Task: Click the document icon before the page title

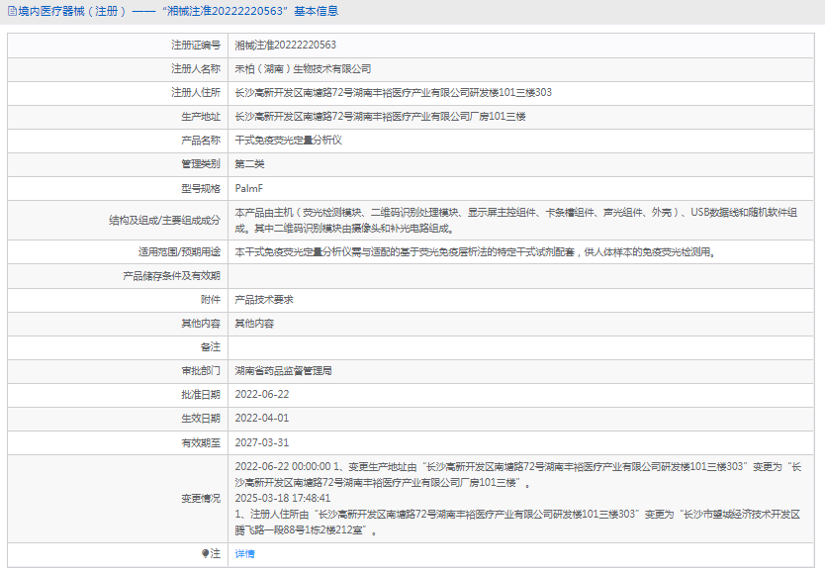Action: click(12, 11)
